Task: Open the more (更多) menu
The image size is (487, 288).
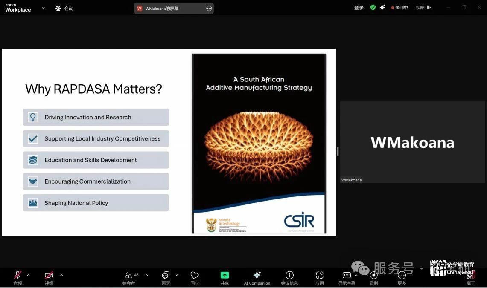Action: click(402, 278)
